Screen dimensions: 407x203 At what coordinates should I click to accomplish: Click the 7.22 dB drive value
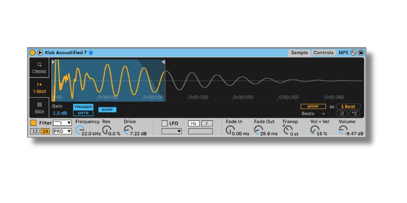click(138, 134)
